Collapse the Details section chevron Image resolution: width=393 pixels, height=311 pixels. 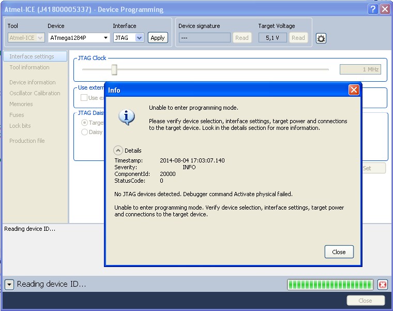click(118, 151)
